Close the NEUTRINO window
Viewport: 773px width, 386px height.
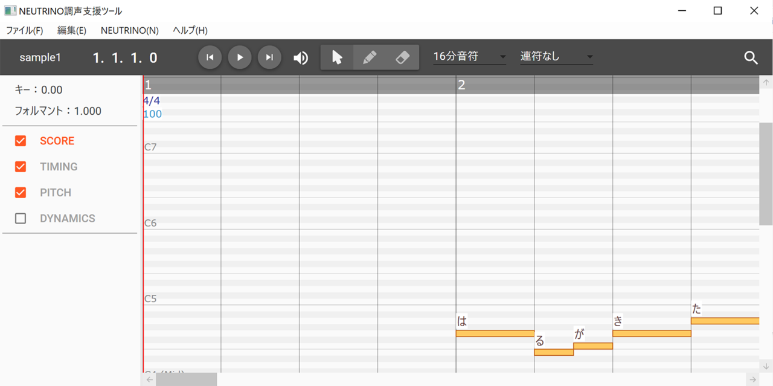tap(754, 10)
